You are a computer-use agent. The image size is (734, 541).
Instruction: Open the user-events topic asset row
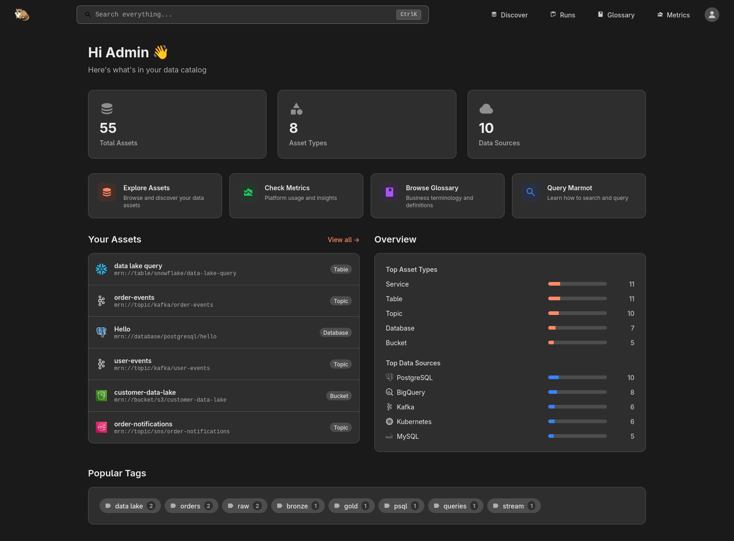pyautogui.click(x=223, y=364)
